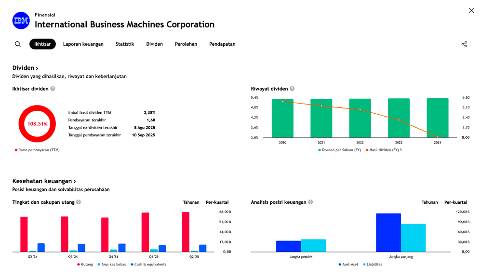
Task: Go to the Dividen tab
Action: pos(154,44)
